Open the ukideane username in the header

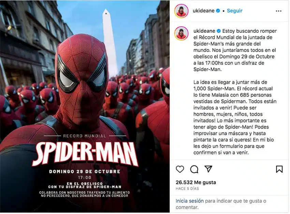[x=203, y=11]
